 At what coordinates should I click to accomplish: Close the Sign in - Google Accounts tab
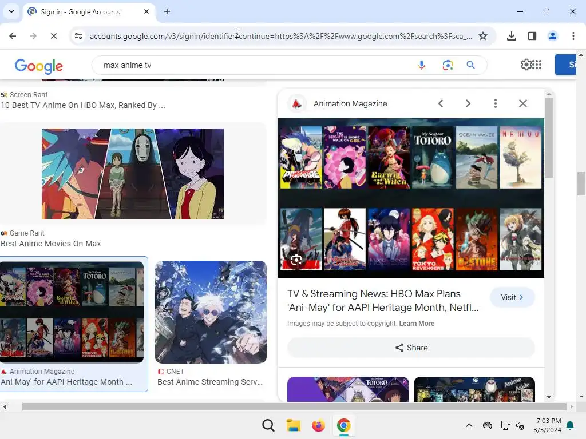[x=146, y=11]
